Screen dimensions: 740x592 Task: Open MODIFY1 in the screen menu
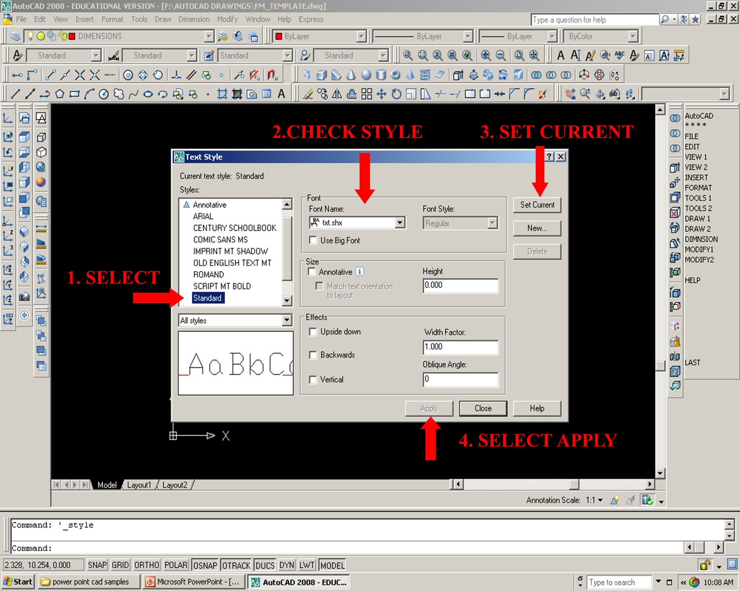(699, 249)
